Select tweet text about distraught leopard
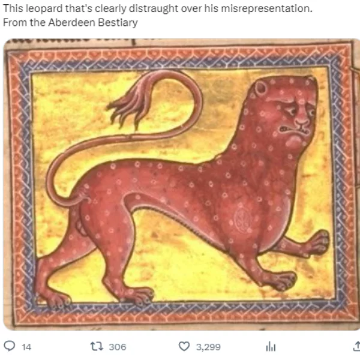The image size is (360, 360). tap(157, 8)
